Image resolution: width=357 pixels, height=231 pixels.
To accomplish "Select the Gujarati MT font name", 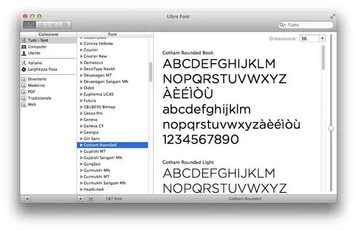I will (x=94, y=151).
